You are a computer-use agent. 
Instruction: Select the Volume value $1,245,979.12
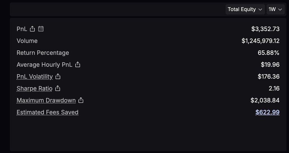pos(260,41)
